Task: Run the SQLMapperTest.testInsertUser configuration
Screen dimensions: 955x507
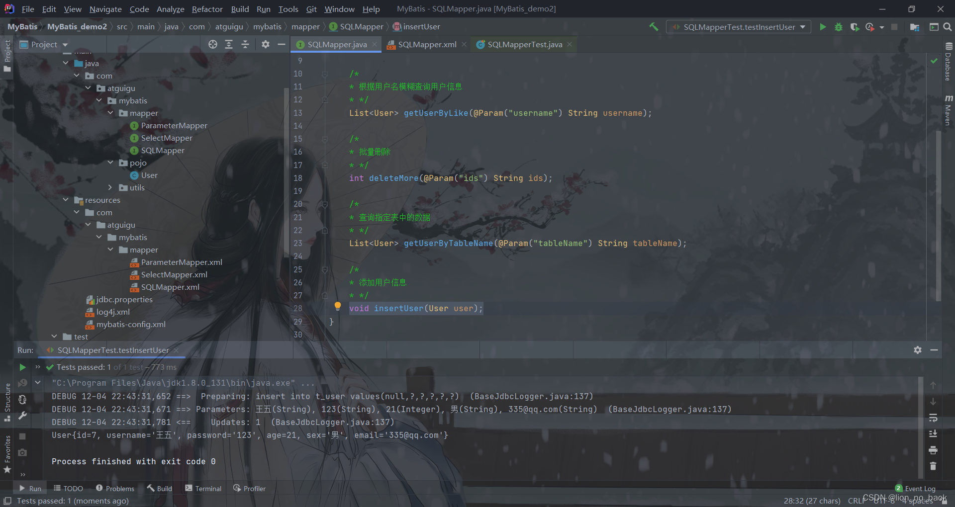Action: [x=823, y=27]
